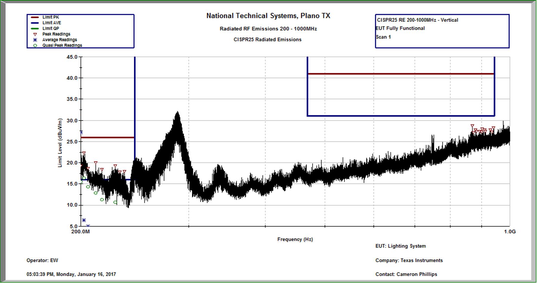The height and width of the screenshot is (283, 537).
Task: Click the Limit Level (dBuV/m) axis title
Action: (60, 143)
